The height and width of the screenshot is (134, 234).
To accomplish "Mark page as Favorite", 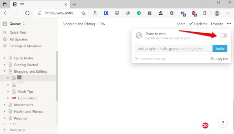I will coord(217,24).
